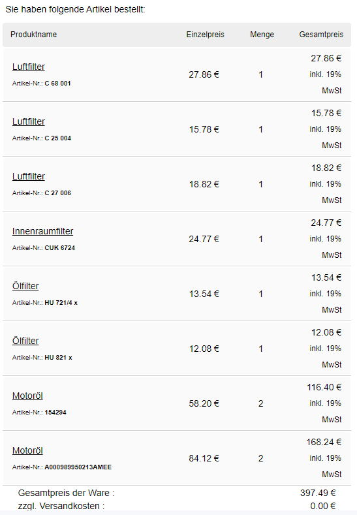The width and height of the screenshot is (357, 515).
Task: Select article number CUK 6724 text
Action: [x=60, y=247]
